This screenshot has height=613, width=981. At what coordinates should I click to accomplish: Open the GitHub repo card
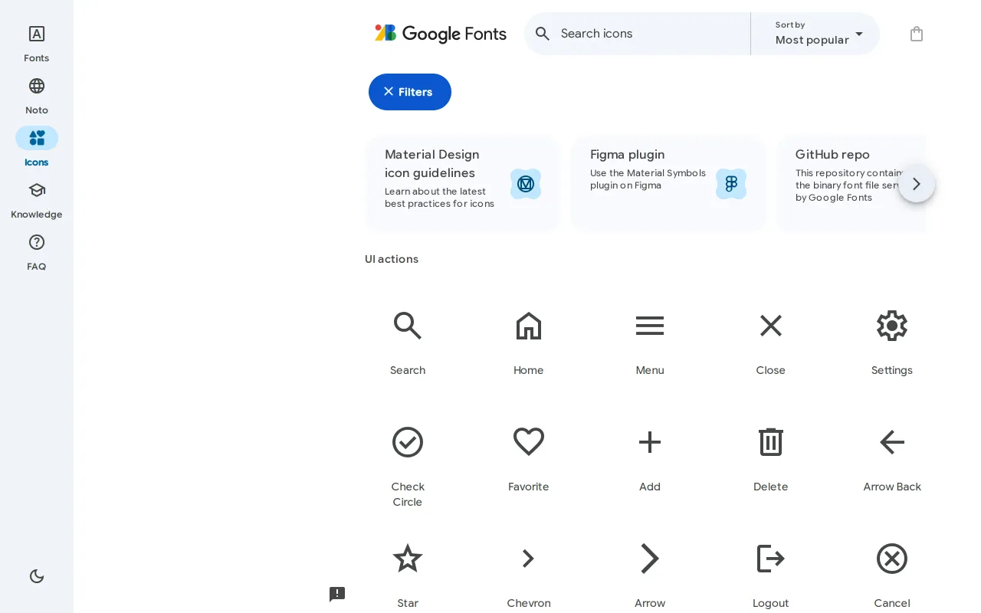pyautogui.click(x=851, y=184)
